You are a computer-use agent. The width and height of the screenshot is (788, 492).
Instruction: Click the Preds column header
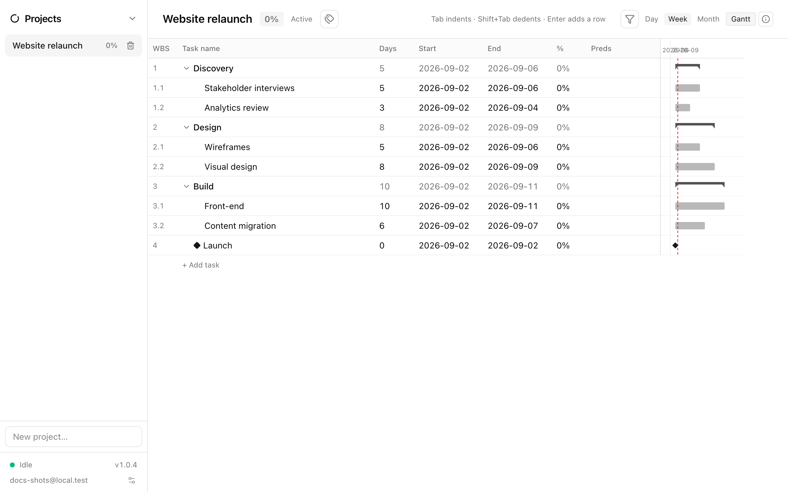pos(601,49)
